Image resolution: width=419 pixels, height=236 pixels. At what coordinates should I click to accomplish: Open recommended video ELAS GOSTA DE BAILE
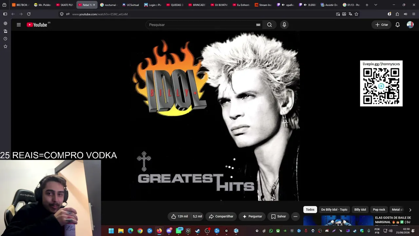tap(393, 220)
